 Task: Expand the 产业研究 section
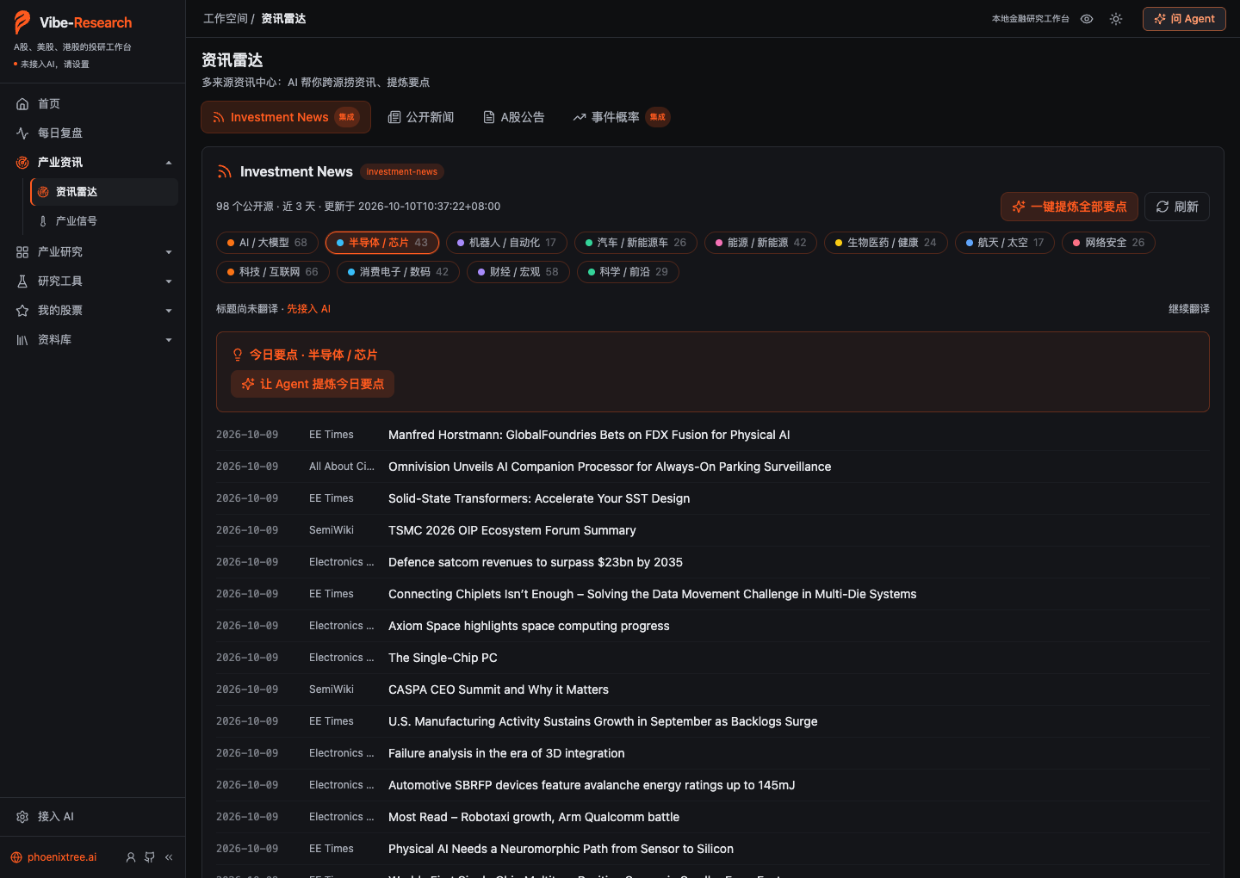[x=169, y=252]
